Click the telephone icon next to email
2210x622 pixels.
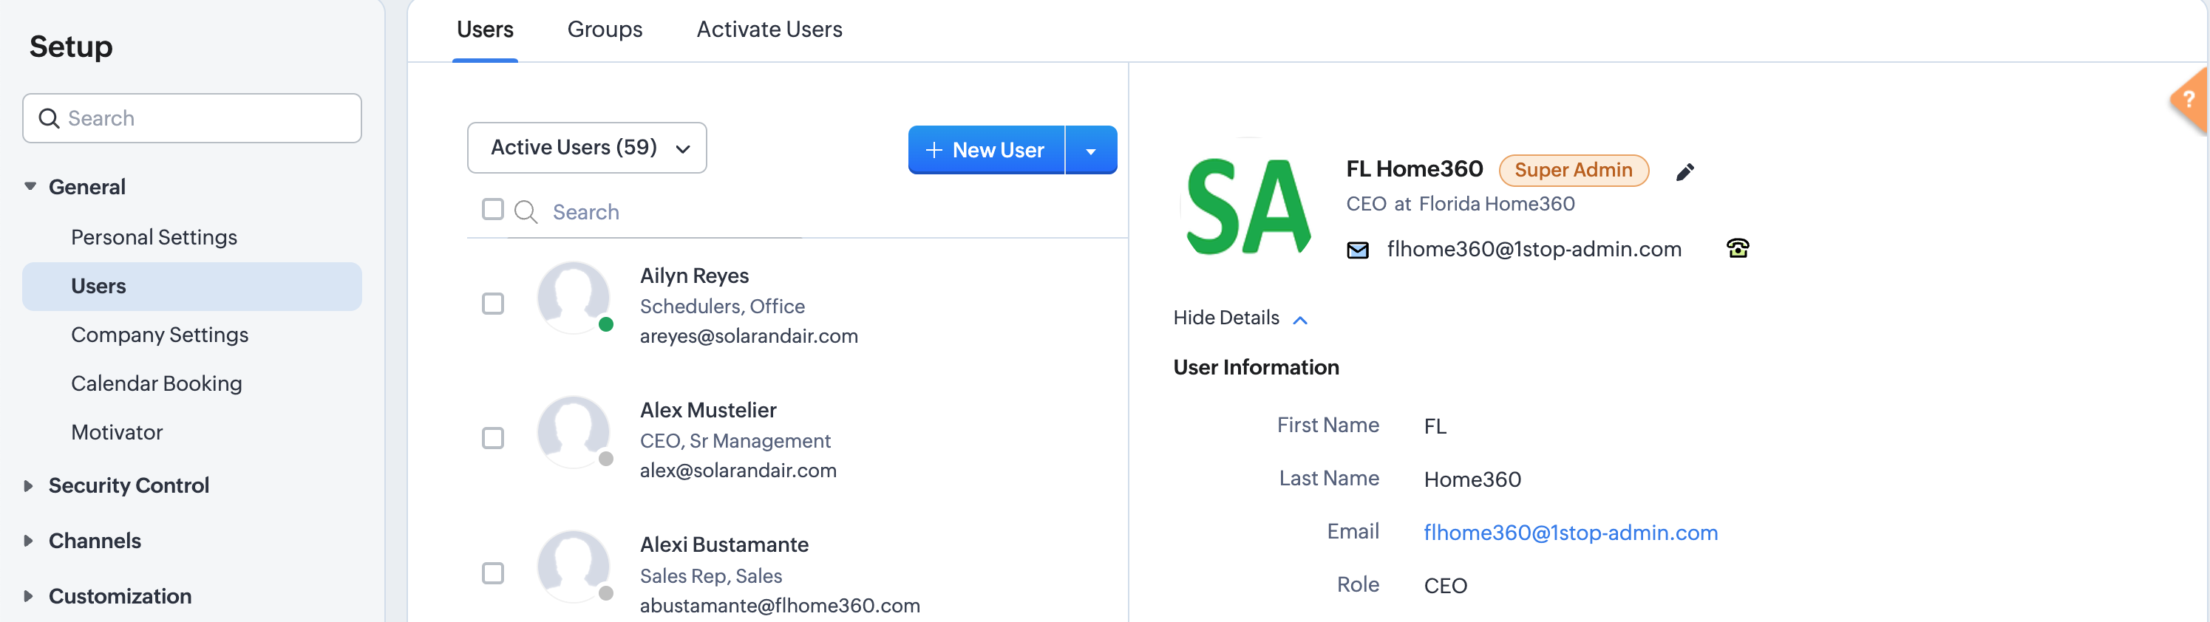click(1737, 249)
